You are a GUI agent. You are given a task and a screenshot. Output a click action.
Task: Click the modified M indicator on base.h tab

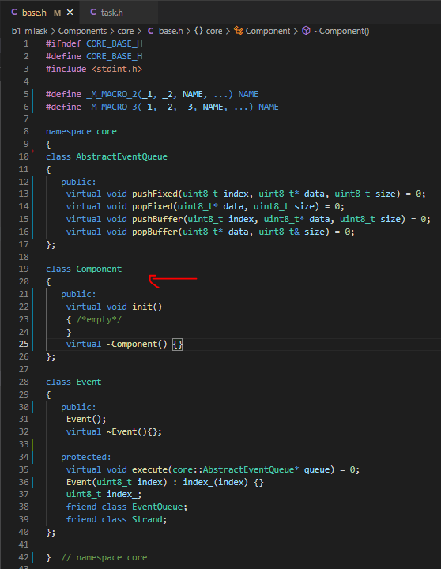pyautogui.click(x=57, y=13)
